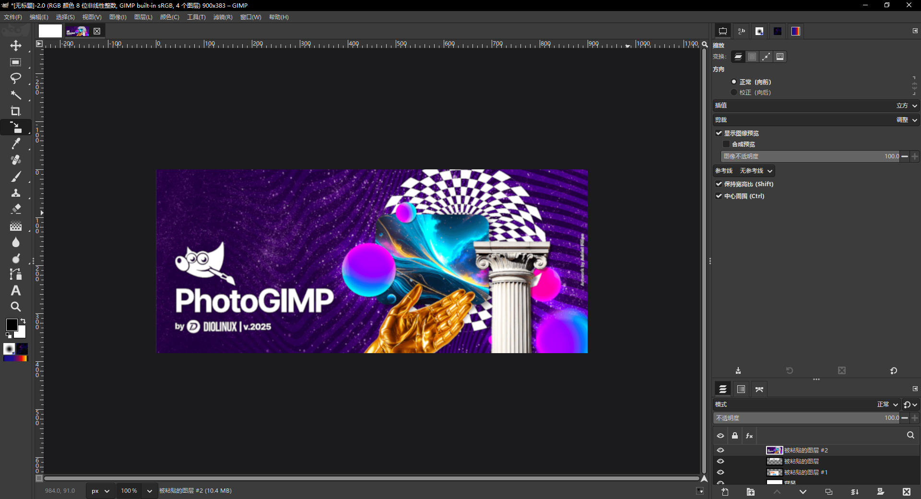The image size is (921, 499).
Task: Pick the Fuzzy Select magic wand tool
Action: tap(16, 95)
